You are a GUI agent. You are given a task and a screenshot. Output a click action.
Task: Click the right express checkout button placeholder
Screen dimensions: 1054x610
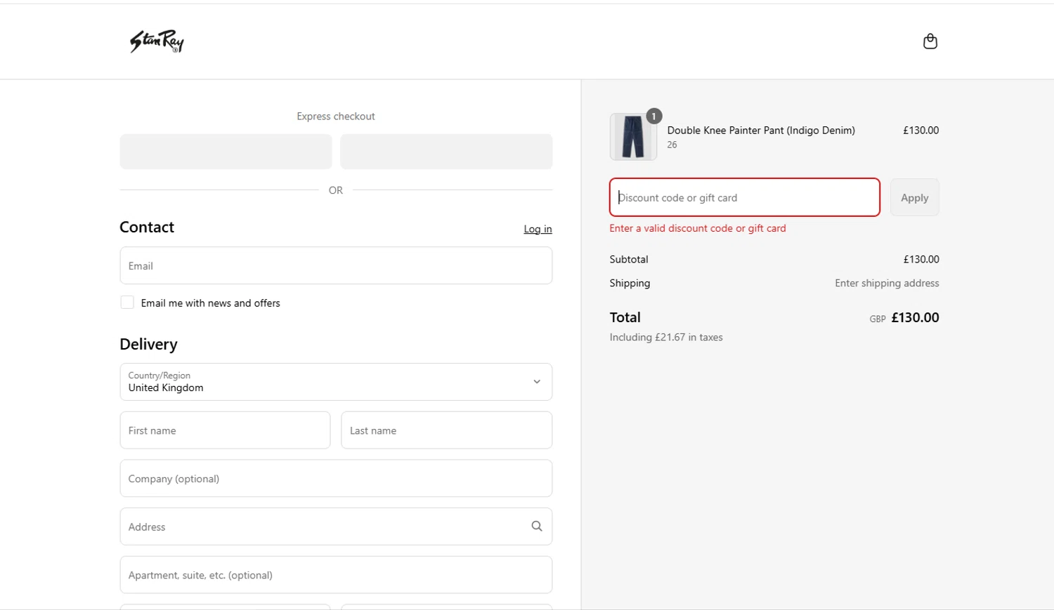446,152
